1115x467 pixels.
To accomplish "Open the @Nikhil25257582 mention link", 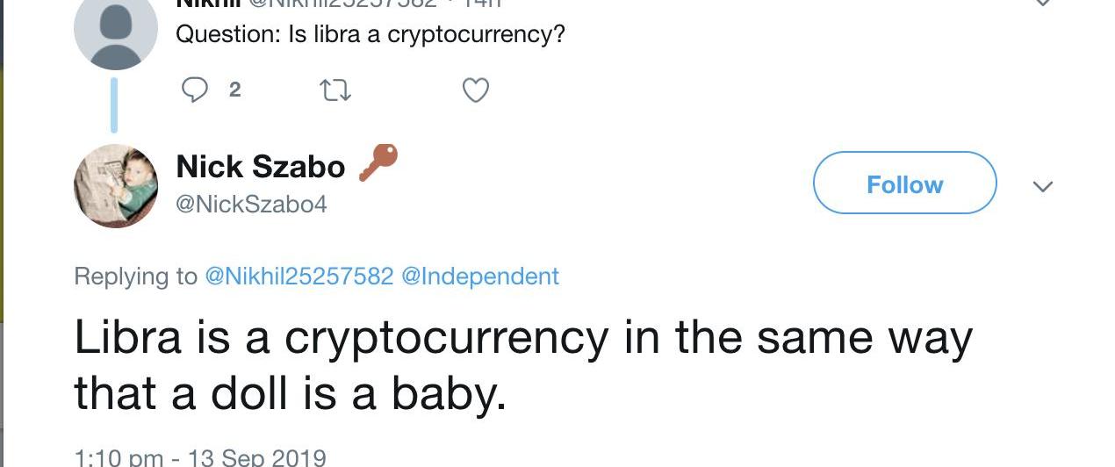I will coord(299,277).
